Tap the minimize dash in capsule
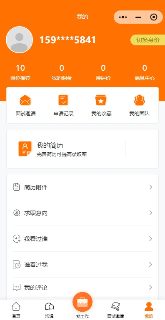 click(138, 17)
